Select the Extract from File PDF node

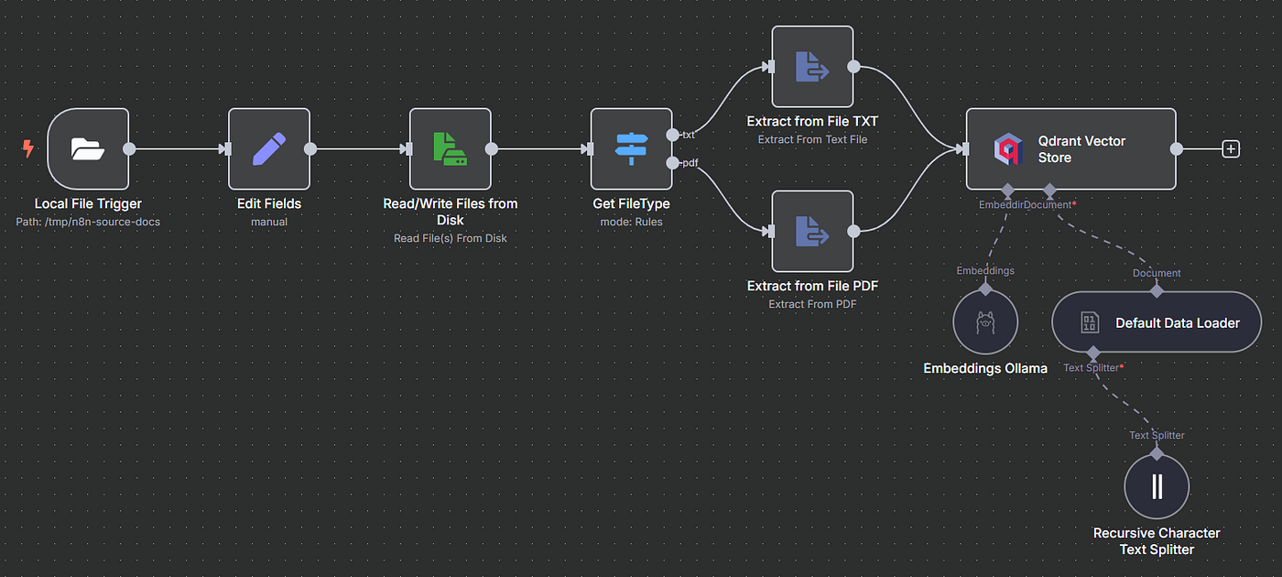point(812,231)
